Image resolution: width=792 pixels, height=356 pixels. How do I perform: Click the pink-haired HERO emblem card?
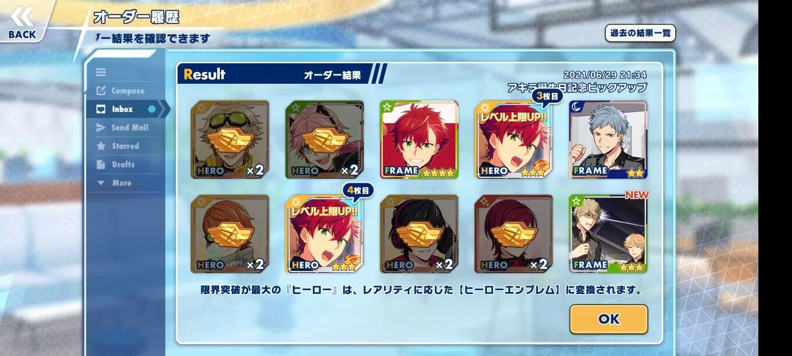coord(325,140)
